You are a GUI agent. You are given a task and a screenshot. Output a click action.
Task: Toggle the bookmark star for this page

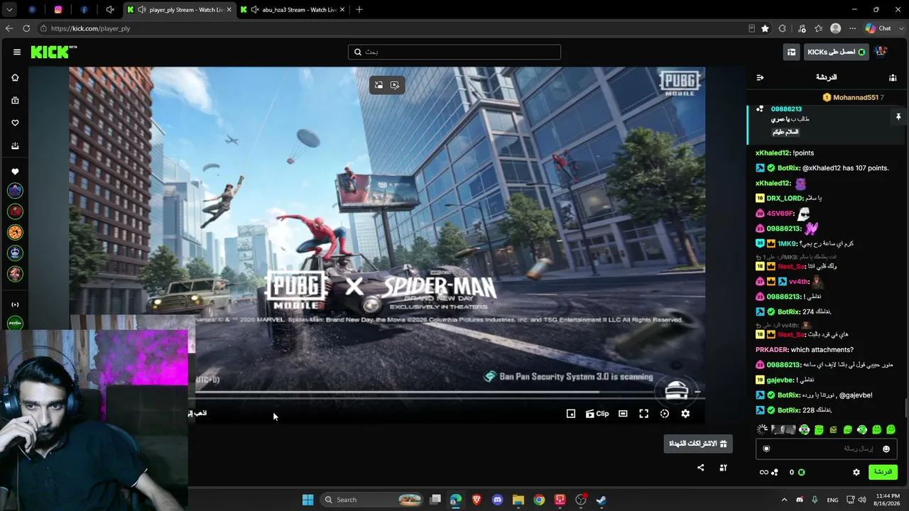765,28
